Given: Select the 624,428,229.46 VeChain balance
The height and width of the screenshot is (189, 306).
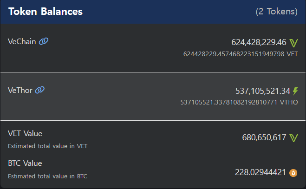Looking at the screenshot, I should (259, 42).
